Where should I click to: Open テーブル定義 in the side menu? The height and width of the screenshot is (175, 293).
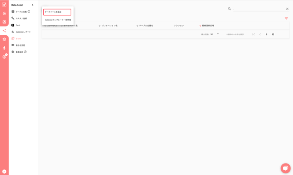pyautogui.click(x=21, y=12)
